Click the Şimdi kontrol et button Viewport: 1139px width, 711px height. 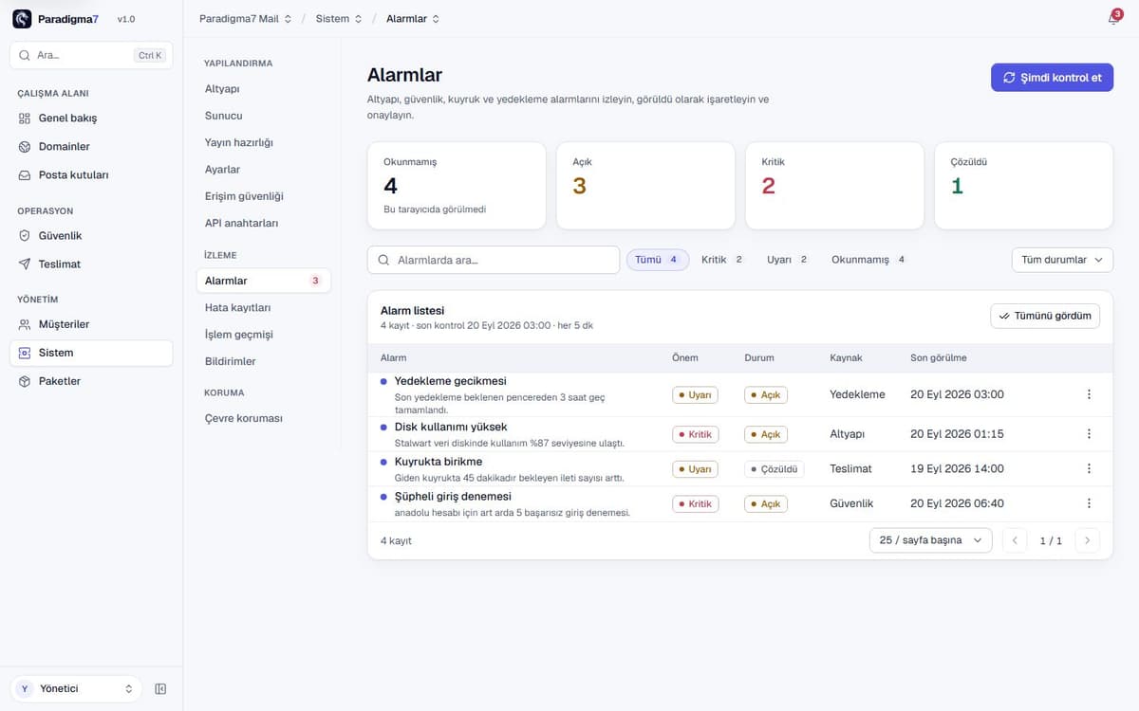point(1052,78)
